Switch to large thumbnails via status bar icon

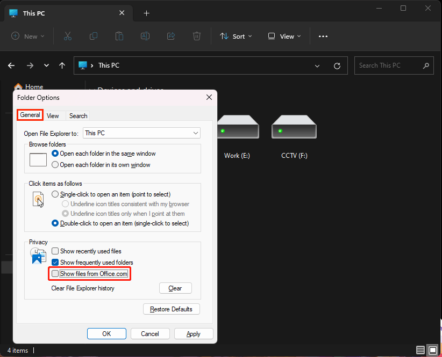tap(432, 350)
